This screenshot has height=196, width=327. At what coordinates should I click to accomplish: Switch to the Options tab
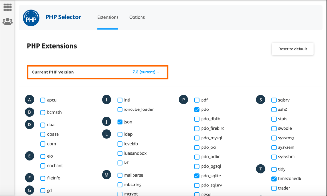(x=137, y=17)
